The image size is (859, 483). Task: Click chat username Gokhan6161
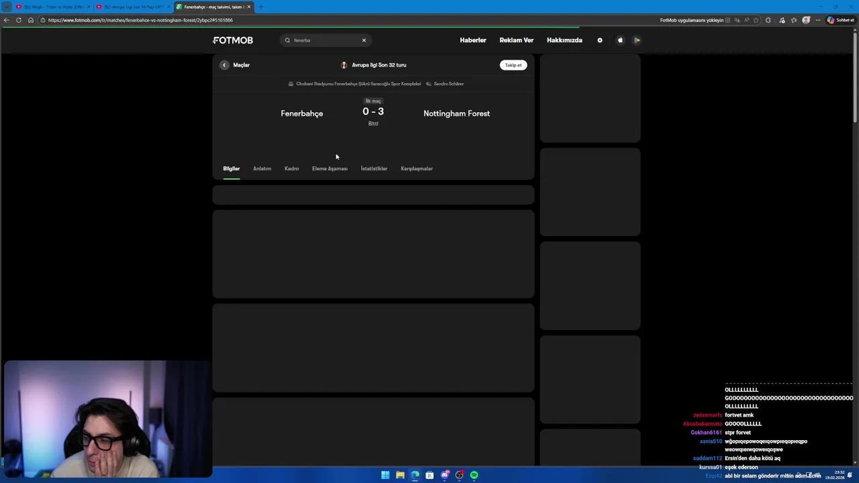tap(706, 433)
